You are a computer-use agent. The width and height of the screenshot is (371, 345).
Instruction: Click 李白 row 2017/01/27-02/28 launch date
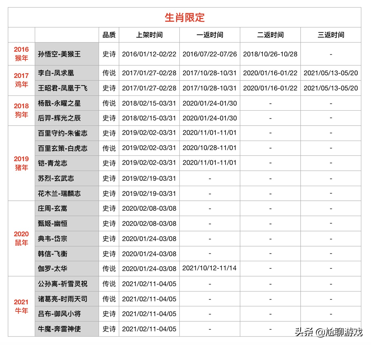click(149, 73)
